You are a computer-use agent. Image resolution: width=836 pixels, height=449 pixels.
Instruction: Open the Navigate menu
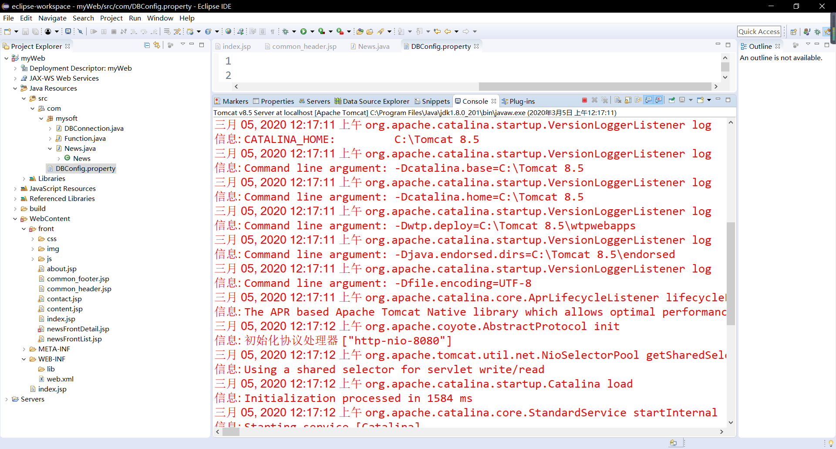(x=52, y=18)
